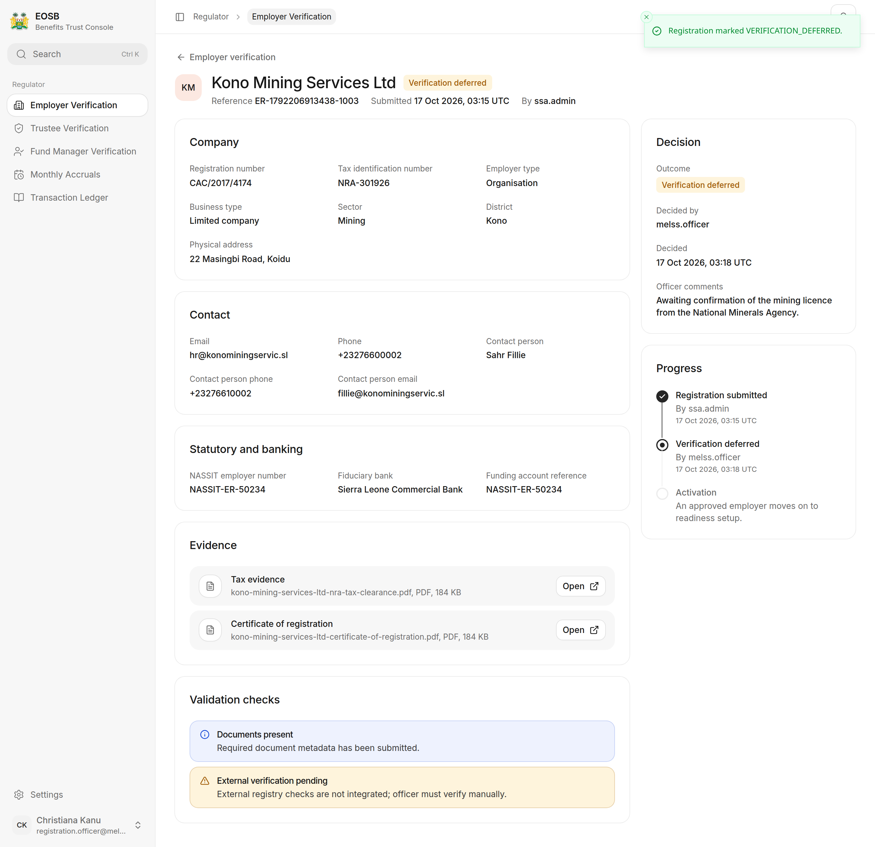Click the Fund Manager Verification person icon
This screenshot has width=875, height=847.
click(19, 152)
